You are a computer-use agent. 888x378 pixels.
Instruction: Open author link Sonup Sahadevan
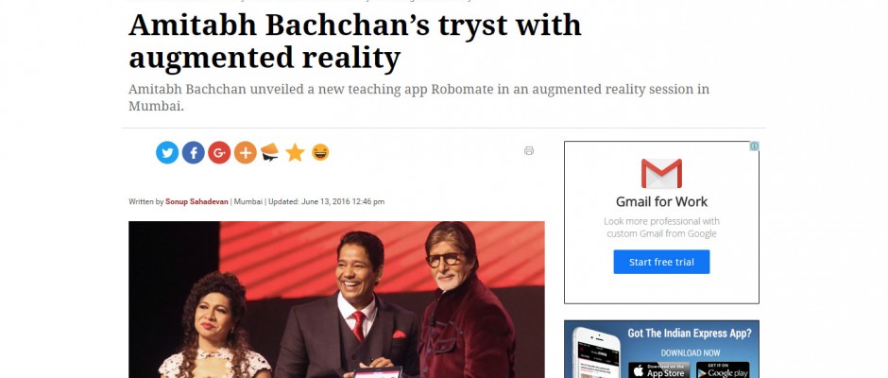196,201
